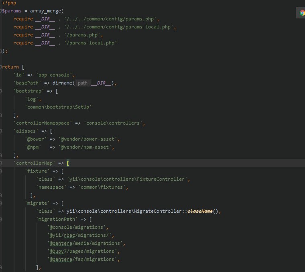Screen dimensions: 305x272
Task: Click the 'basePath' key
Action: point(27,83)
